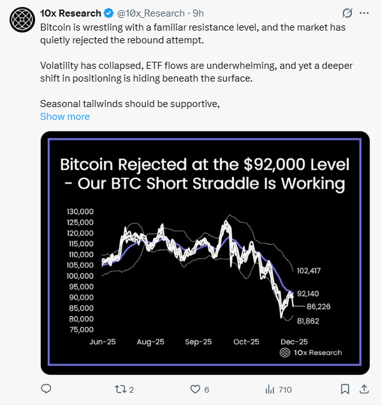The height and width of the screenshot is (406, 392).
Task: Bookmark this post
Action: pos(345,389)
